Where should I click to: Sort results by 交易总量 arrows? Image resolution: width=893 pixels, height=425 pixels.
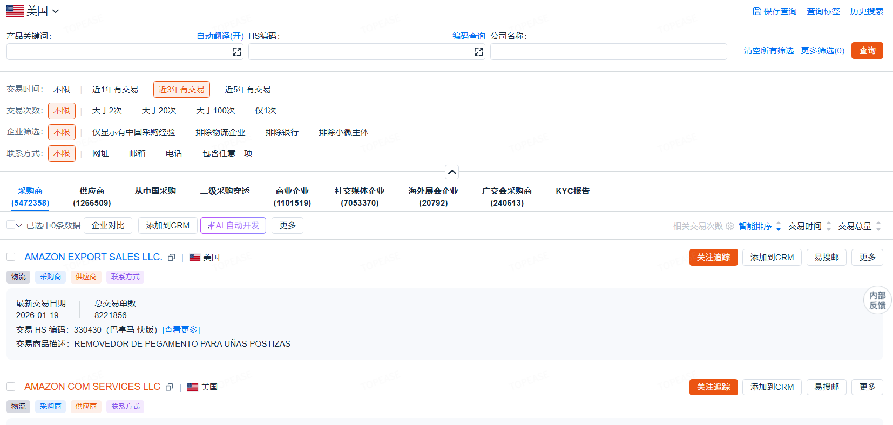point(878,226)
